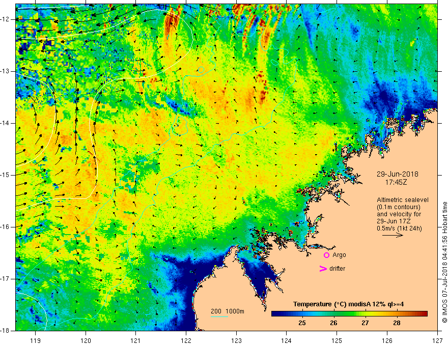This screenshot has width=448, height=346.
Task: Click the longitude axis label 120
Action: tap(86, 340)
